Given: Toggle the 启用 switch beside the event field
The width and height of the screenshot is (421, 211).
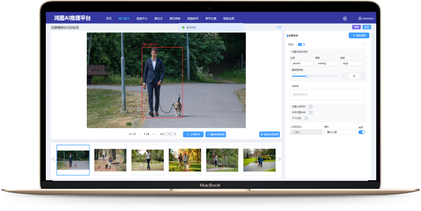Looking at the screenshot, I should tap(362, 132).
